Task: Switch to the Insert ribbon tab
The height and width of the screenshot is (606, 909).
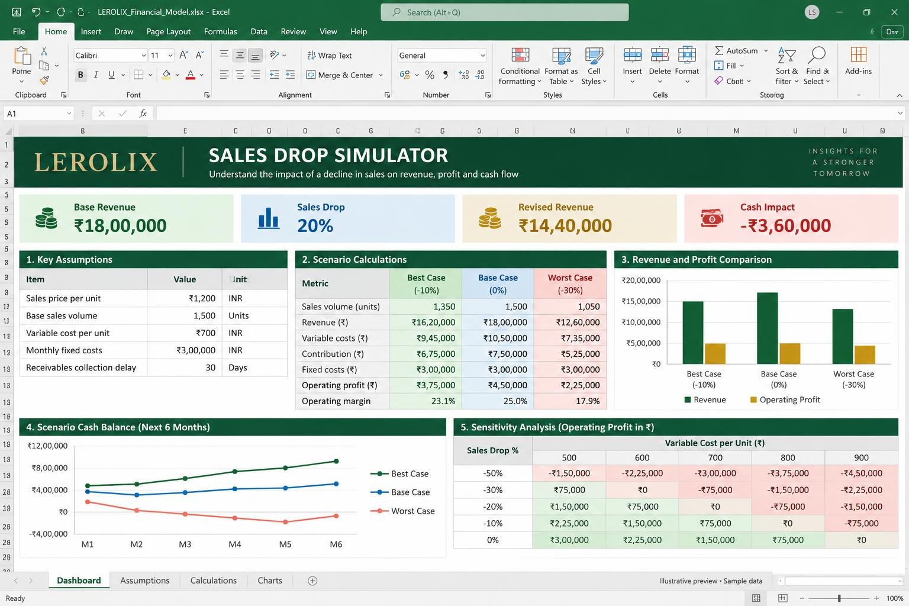Action: [x=91, y=31]
